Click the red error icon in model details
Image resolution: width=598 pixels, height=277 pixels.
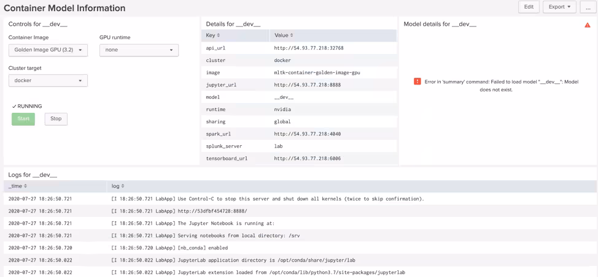pos(417,82)
